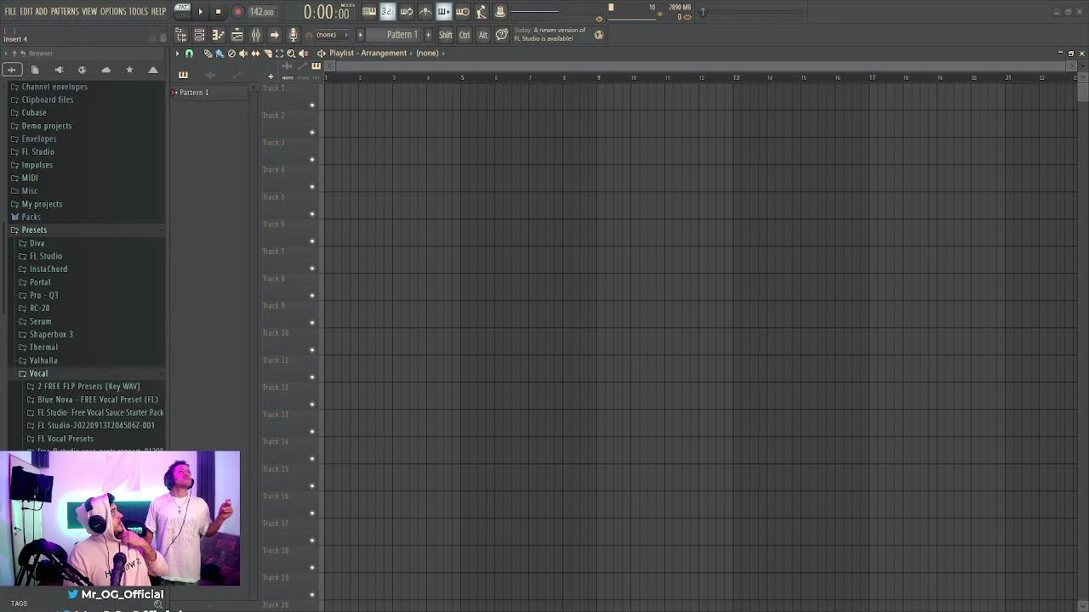
Task: Choose the Select marquee tool
Action: click(279, 54)
